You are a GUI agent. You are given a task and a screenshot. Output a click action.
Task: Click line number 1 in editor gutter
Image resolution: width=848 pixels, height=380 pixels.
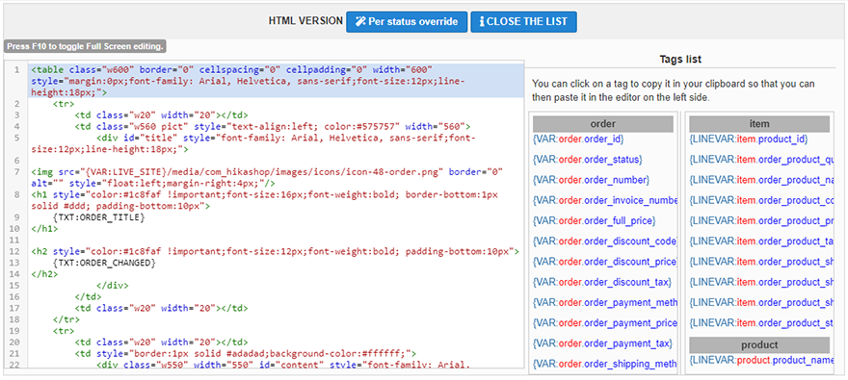pyautogui.click(x=17, y=69)
